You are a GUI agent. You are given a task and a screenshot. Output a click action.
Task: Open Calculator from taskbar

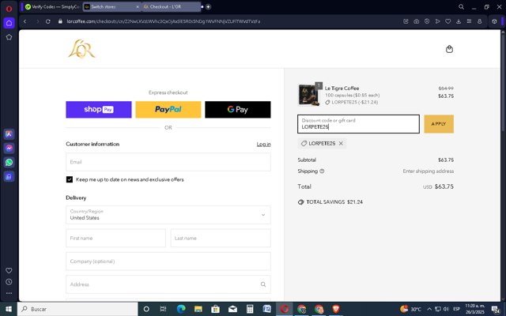pos(250,309)
